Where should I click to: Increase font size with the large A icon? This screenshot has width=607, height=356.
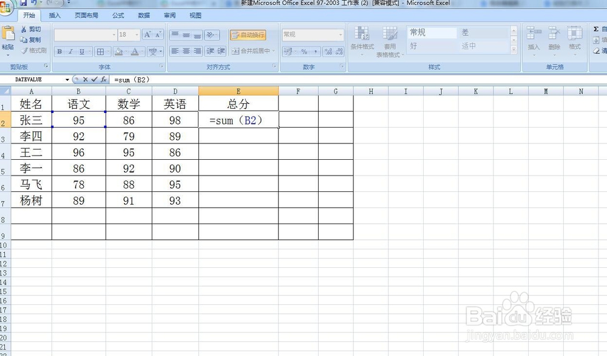(x=148, y=35)
